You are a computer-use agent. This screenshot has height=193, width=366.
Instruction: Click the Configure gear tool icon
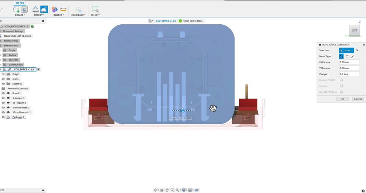click(x=78, y=10)
